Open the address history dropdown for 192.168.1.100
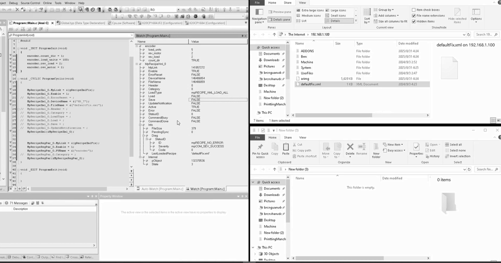This screenshot has height=263, width=501. pyautogui.click(x=464, y=35)
